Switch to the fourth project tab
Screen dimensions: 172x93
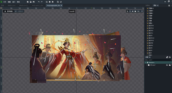pos(37,5)
